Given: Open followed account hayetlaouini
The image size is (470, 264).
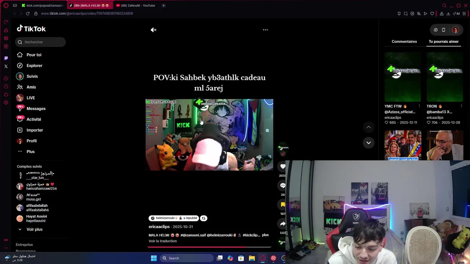Looking at the screenshot, I should 36,219.
